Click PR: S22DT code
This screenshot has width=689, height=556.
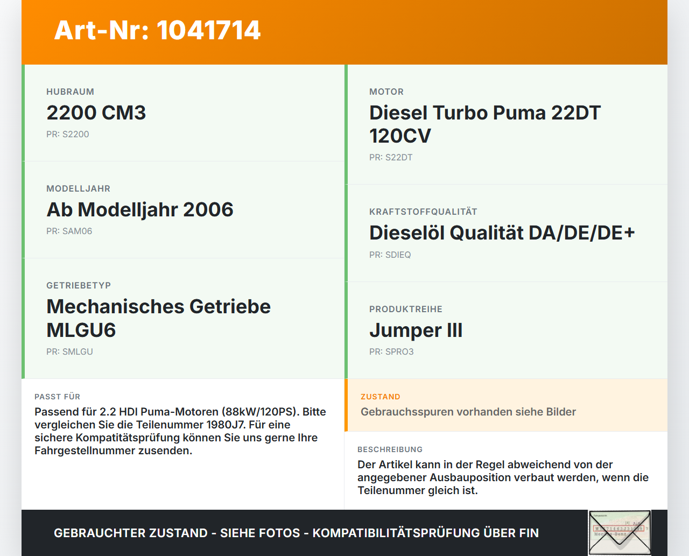click(391, 157)
